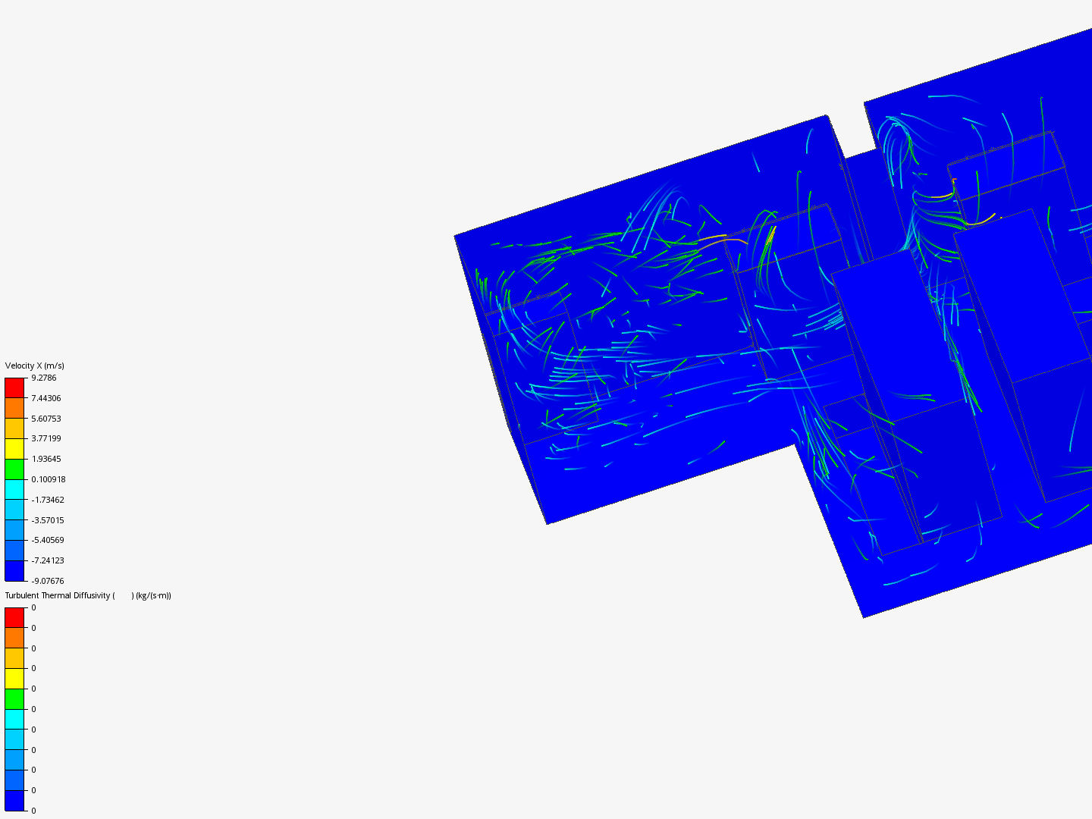
Task: Select the -5.40569 legend value
Action: pyautogui.click(x=48, y=540)
